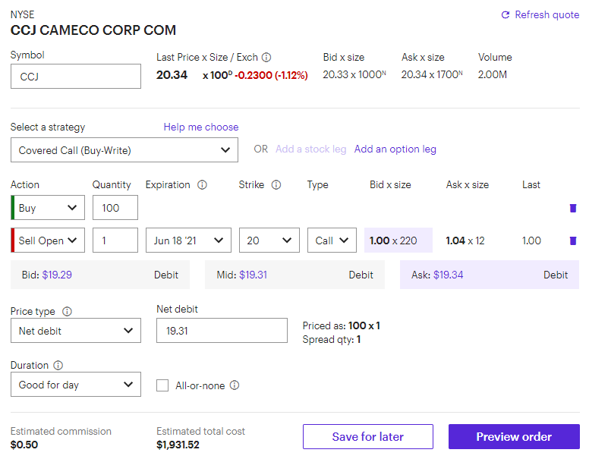The height and width of the screenshot is (459, 589).
Task: Click the Preview order button
Action: tap(514, 436)
